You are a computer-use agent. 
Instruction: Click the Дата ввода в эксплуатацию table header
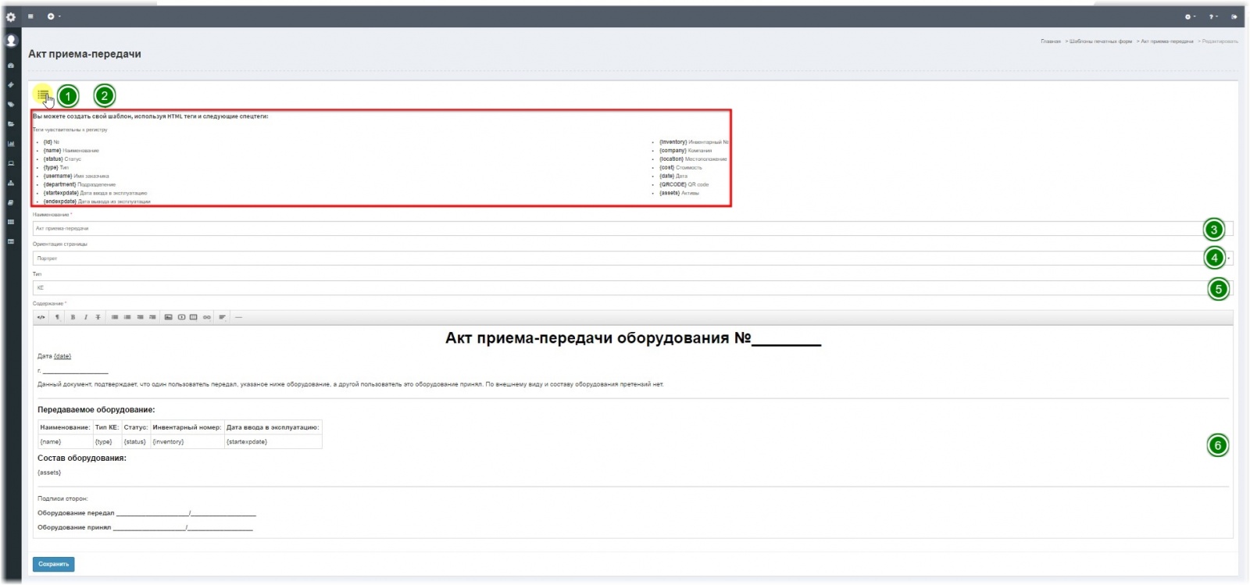tap(273, 427)
